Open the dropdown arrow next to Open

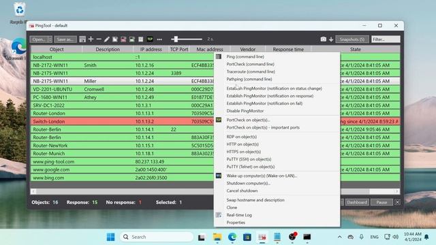click(x=50, y=39)
